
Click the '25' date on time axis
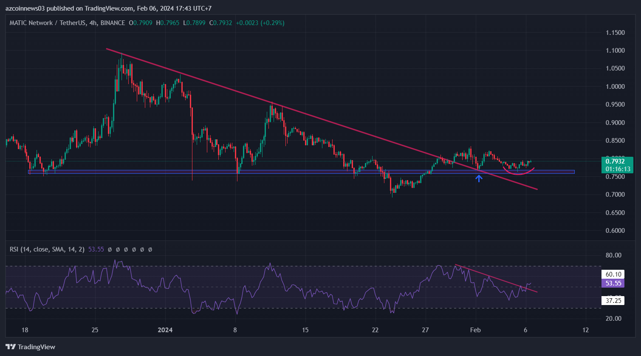point(95,331)
